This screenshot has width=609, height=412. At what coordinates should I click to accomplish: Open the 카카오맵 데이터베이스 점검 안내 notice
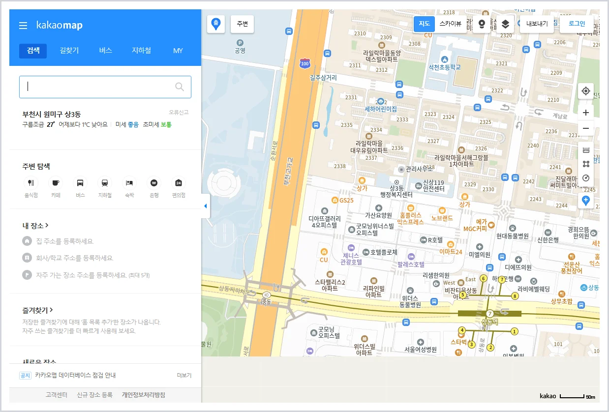click(x=75, y=376)
